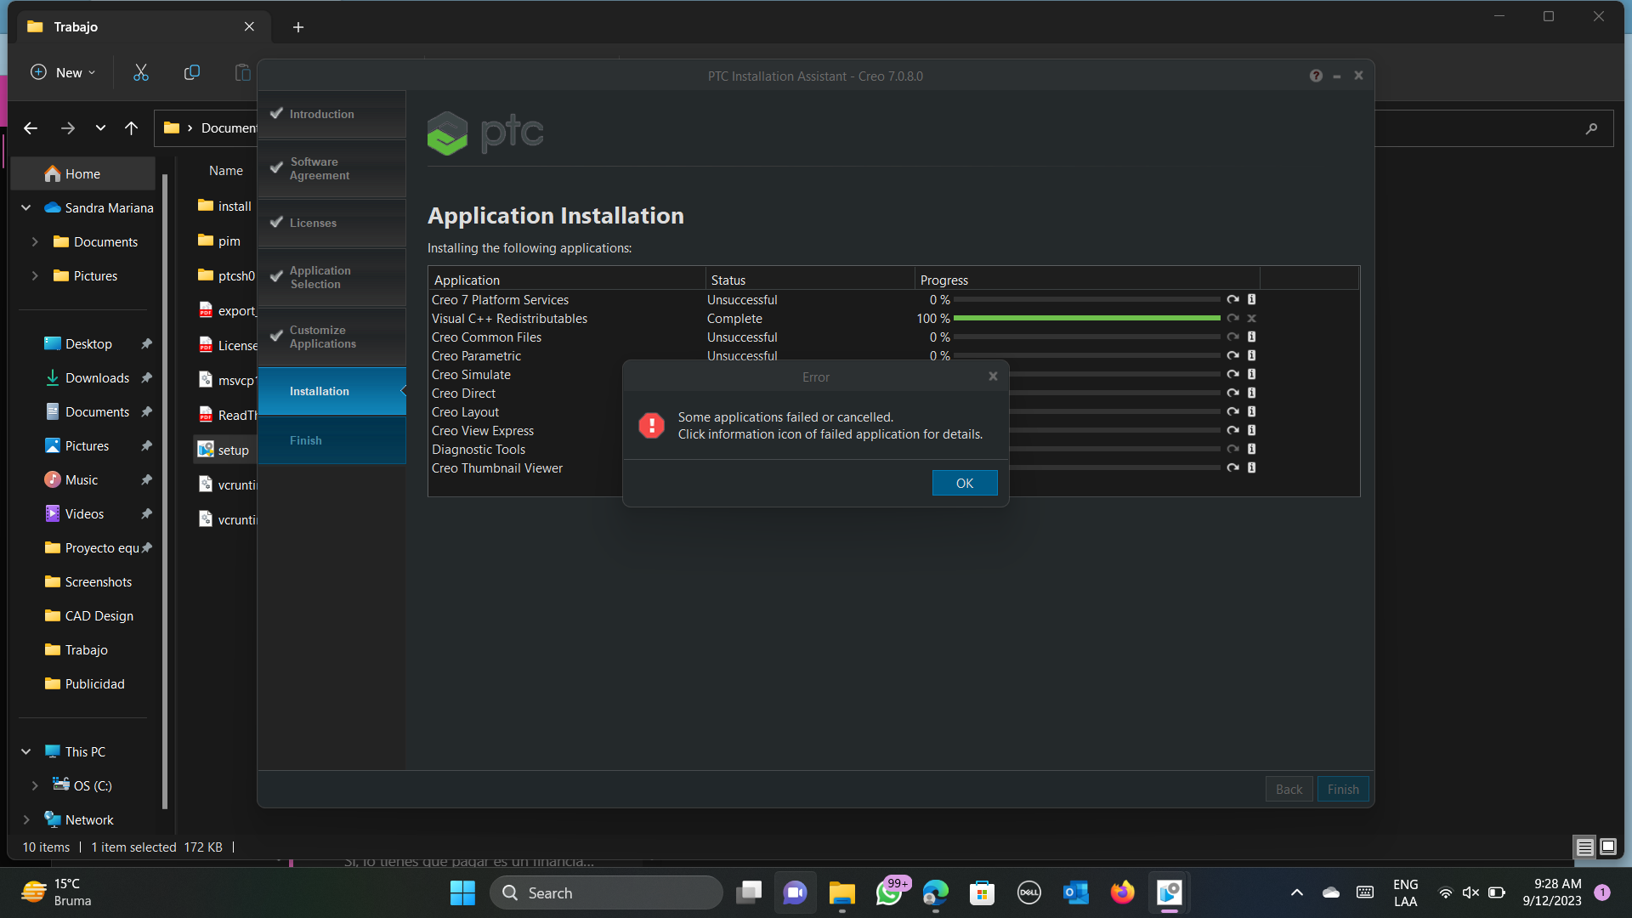Dismiss the error dialog with OK
This screenshot has width=1632, height=918.
click(964, 483)
